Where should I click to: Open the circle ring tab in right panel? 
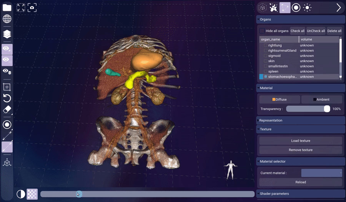coord(296,8)
